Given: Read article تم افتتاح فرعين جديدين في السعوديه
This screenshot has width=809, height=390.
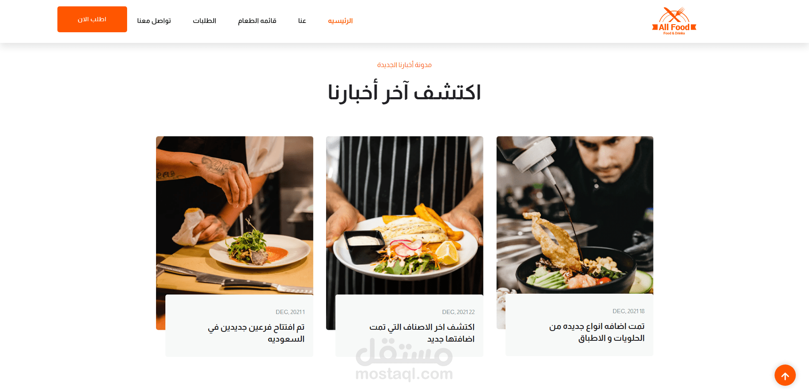Looking at the screenshot, I should 256,333.
